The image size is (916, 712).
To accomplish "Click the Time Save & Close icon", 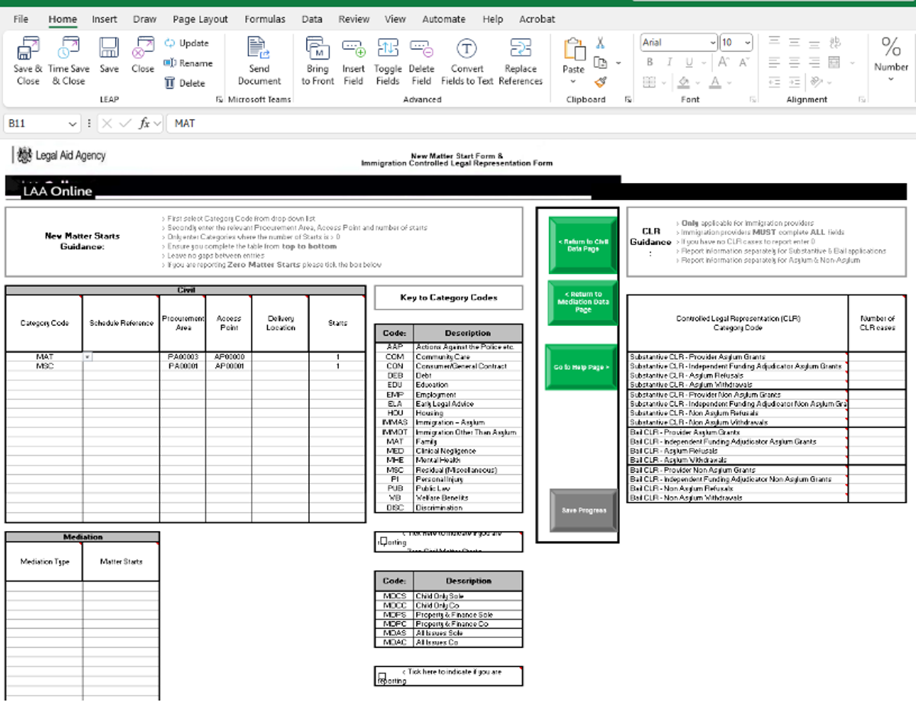I will [69, 50].
